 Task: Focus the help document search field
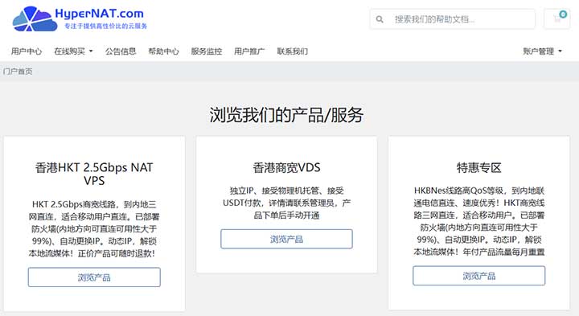(452, 18)
